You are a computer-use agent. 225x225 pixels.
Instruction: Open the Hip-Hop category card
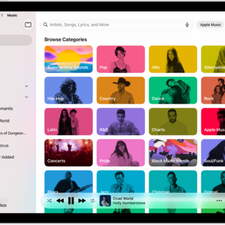69,91
